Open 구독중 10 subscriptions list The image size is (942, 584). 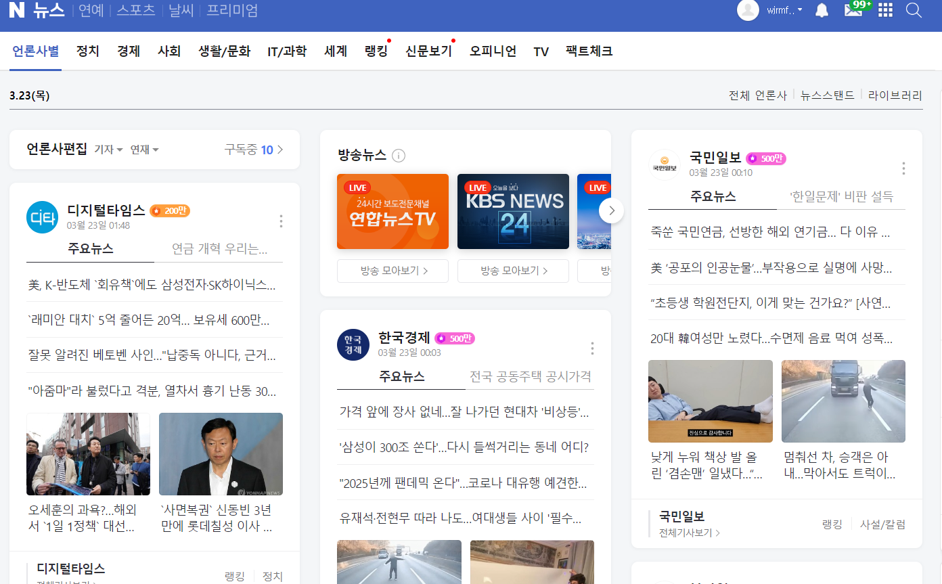(x=254, y=150)
